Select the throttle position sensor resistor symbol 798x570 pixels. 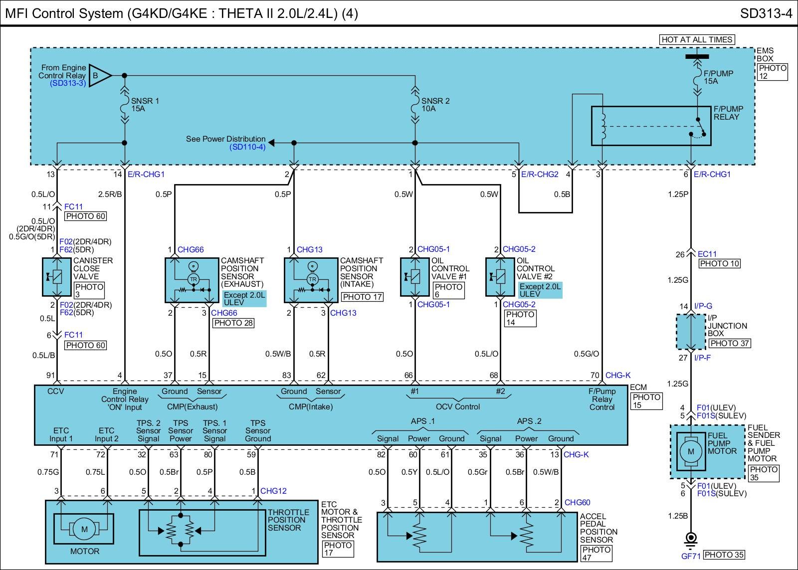181,530
